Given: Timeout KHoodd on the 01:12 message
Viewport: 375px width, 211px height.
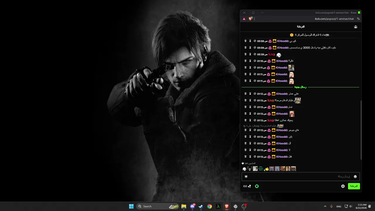Looking at the screenshot, I should coord(250,94).
